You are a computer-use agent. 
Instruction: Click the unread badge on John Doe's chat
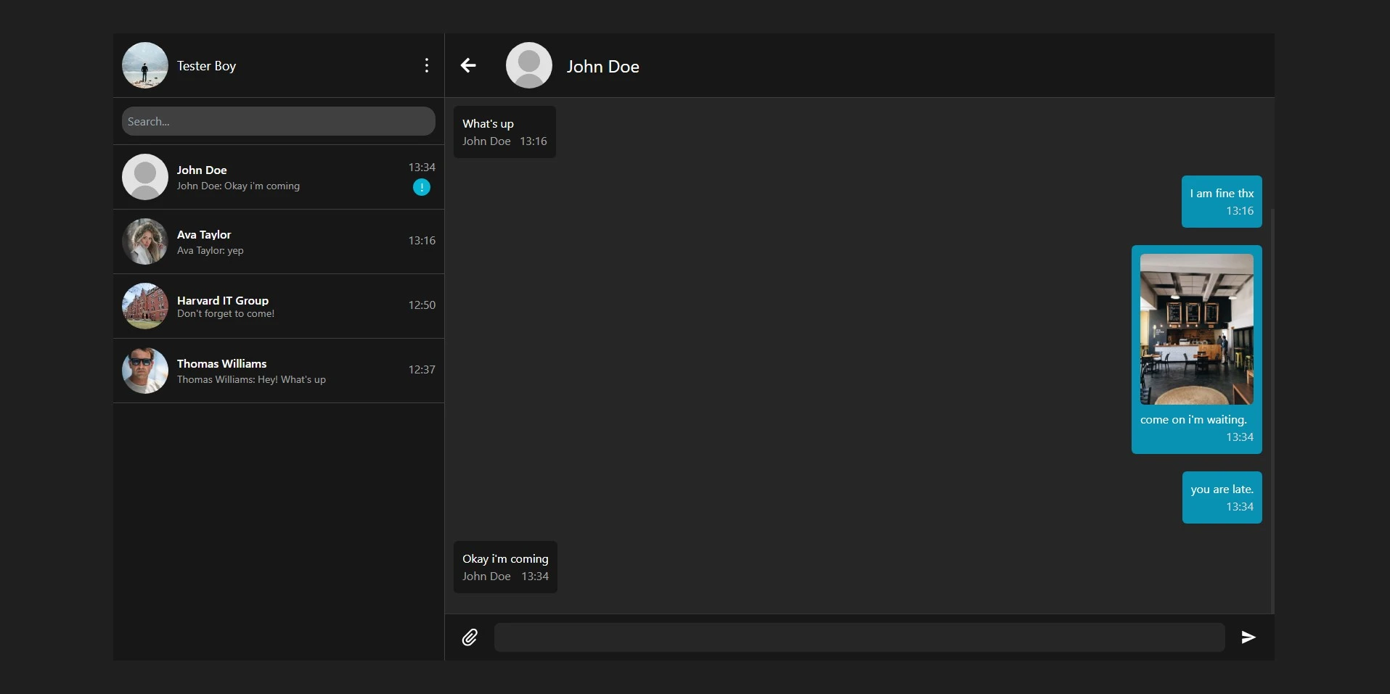[x=421, y=187]
